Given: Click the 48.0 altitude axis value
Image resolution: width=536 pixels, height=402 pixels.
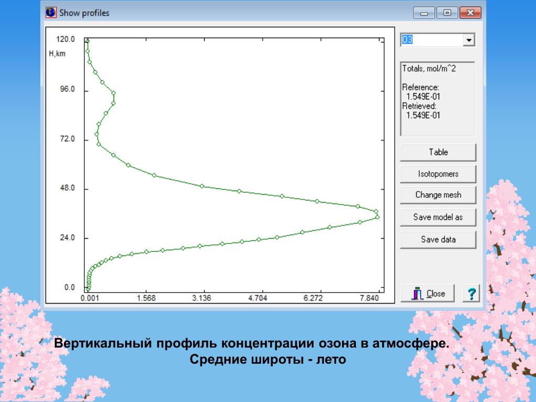Looking at the screenshot, I should (x=68, y=188).
